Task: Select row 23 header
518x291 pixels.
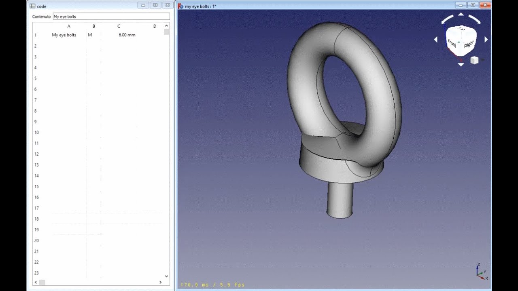Action: 36,273
